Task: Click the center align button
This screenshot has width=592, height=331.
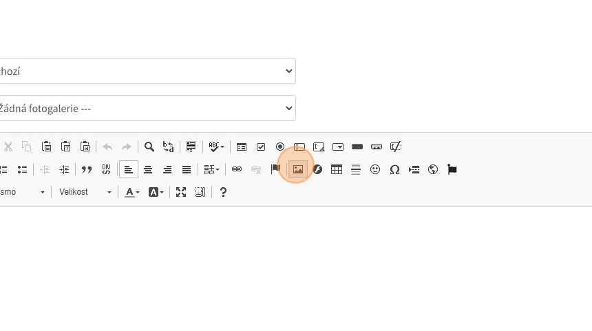Action: 148,169
